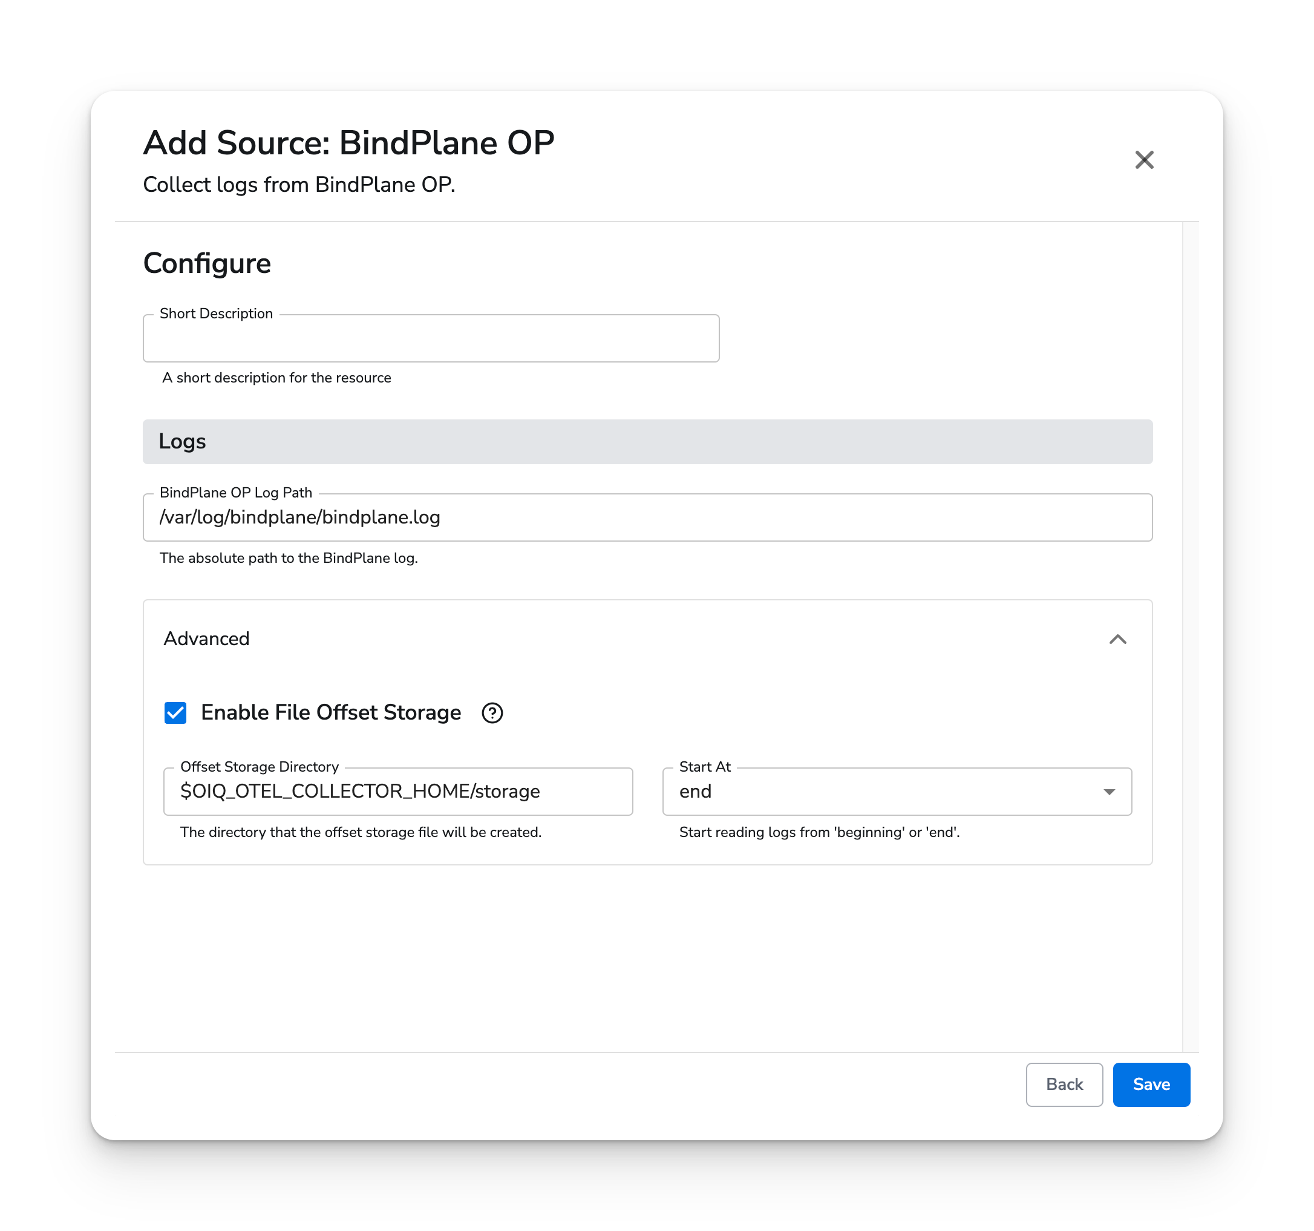Select the Logs section header
1314x1231 pixels.
(181, 441)
